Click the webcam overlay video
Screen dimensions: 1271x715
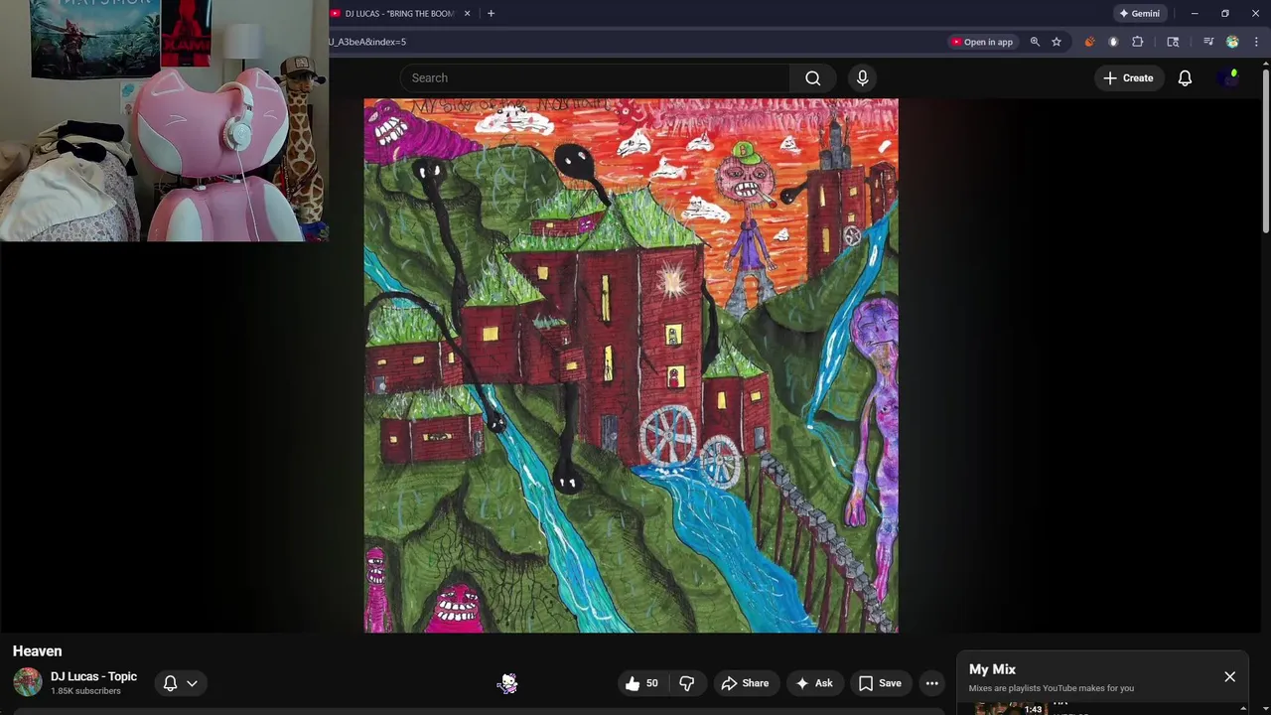[x=164, y=121]
